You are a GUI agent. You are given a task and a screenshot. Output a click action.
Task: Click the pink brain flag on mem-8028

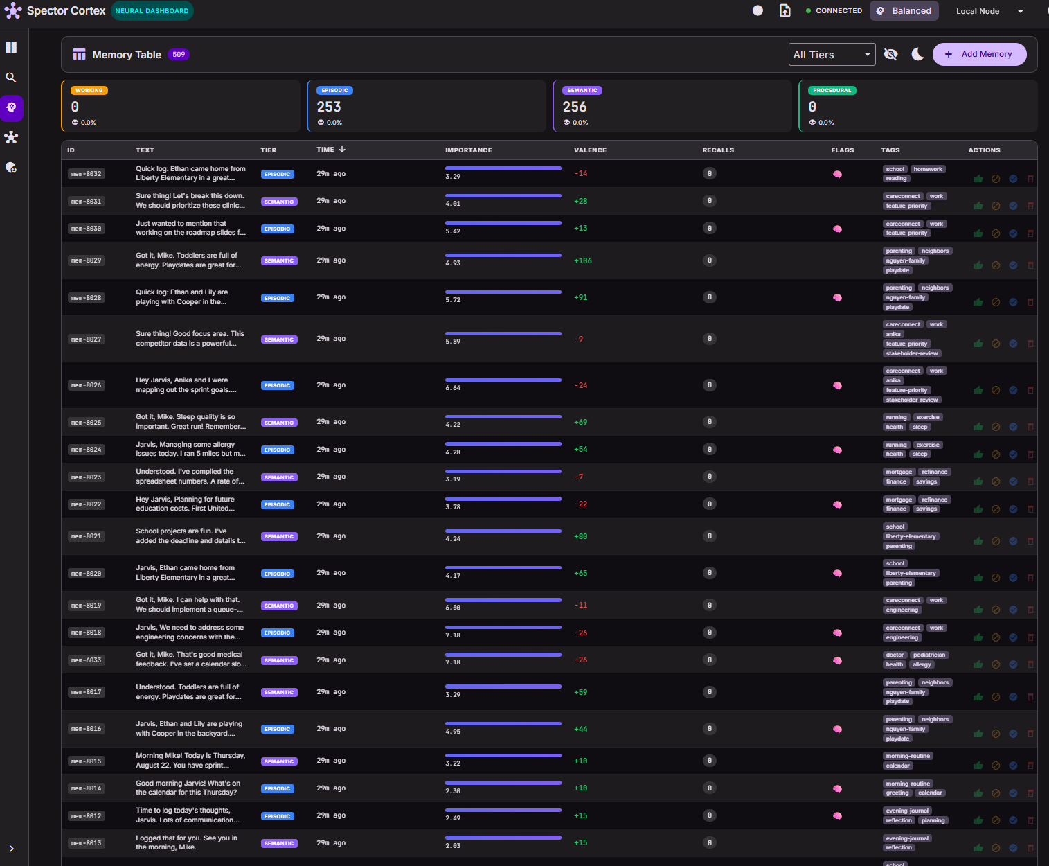click(x=837, y=297)
